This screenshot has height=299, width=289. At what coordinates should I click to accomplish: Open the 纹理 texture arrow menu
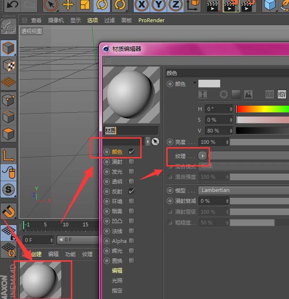203,156
